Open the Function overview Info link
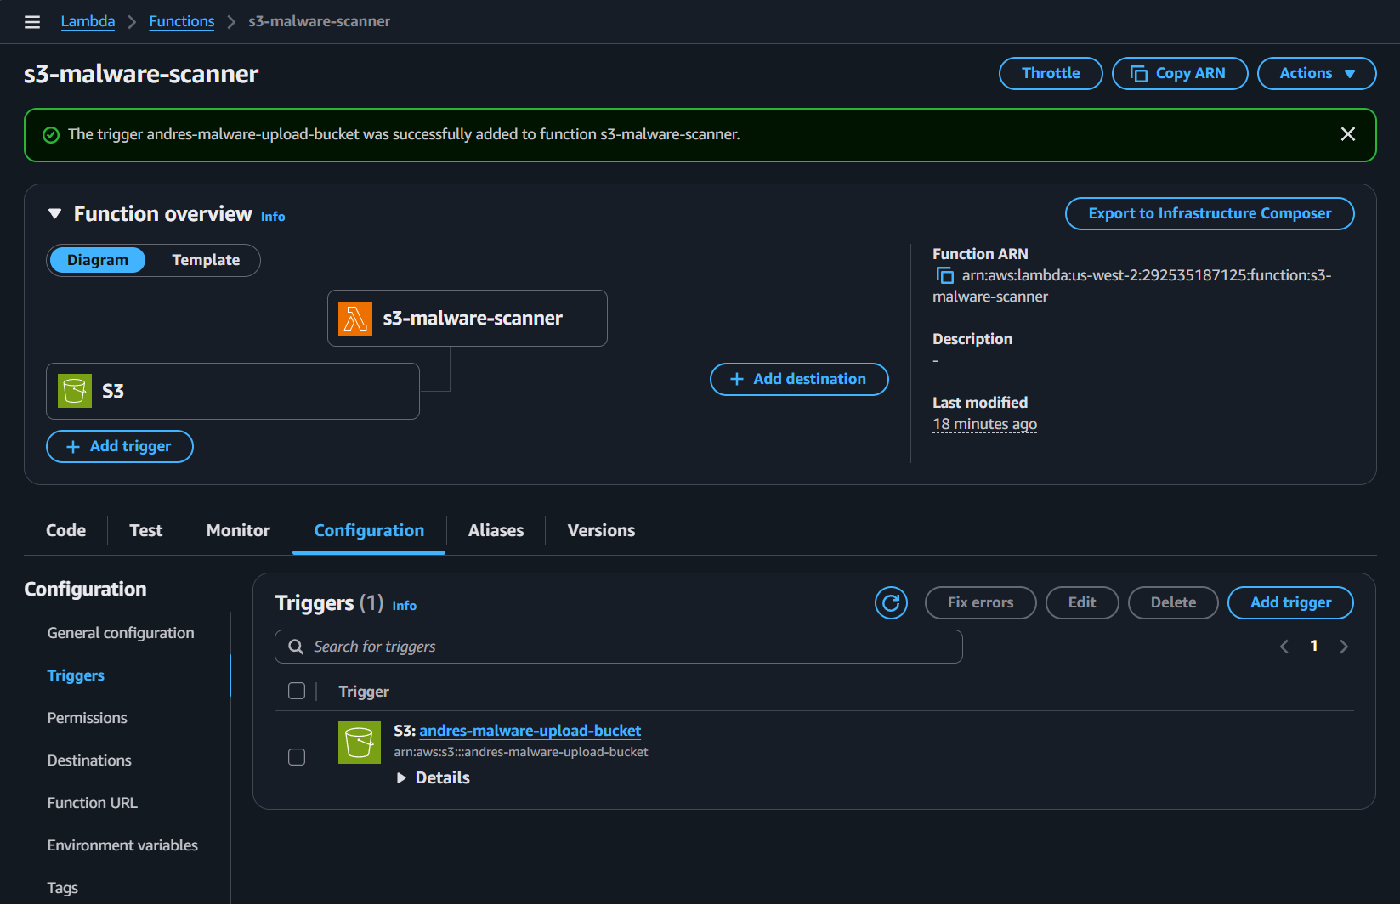The height and width of the screenshot is (904, 1400). 273,217
